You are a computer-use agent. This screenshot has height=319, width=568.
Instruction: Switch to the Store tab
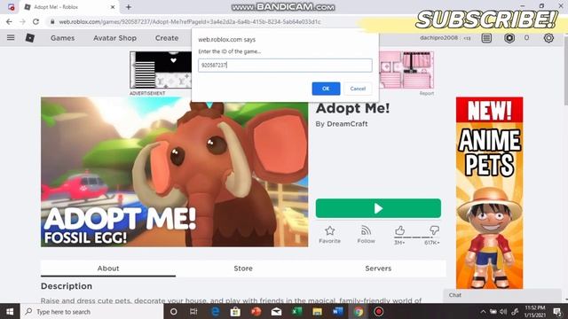click(x=243, y=268)
